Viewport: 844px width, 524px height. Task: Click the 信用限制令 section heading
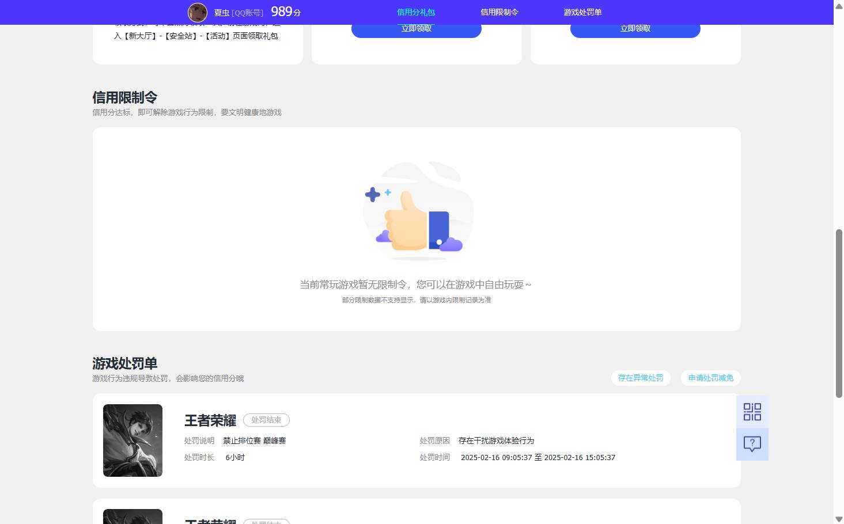tap(125, 97)
